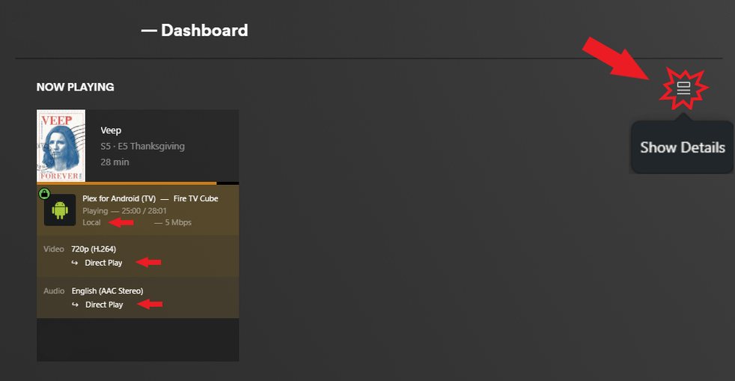Click the Show Details tooltip
This screenshot has height=381, width=735.
coord(682,147)
